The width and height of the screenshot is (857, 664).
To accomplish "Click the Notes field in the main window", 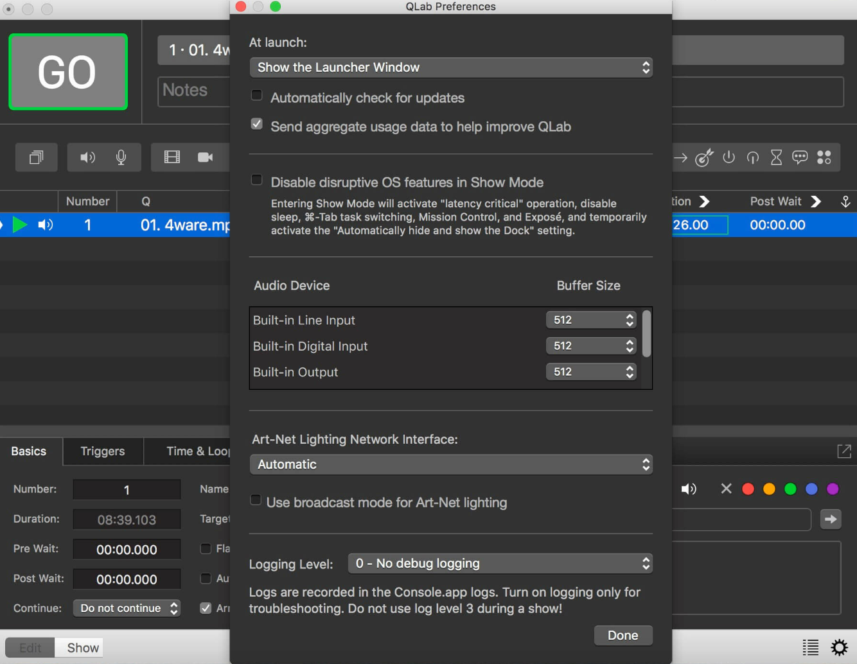I will point(194,91).
